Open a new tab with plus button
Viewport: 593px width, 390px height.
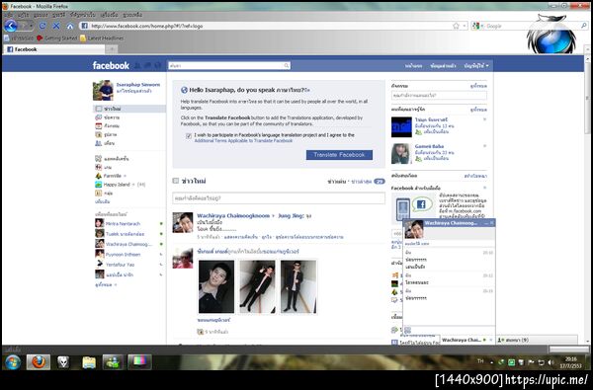(x=112, y=49)
